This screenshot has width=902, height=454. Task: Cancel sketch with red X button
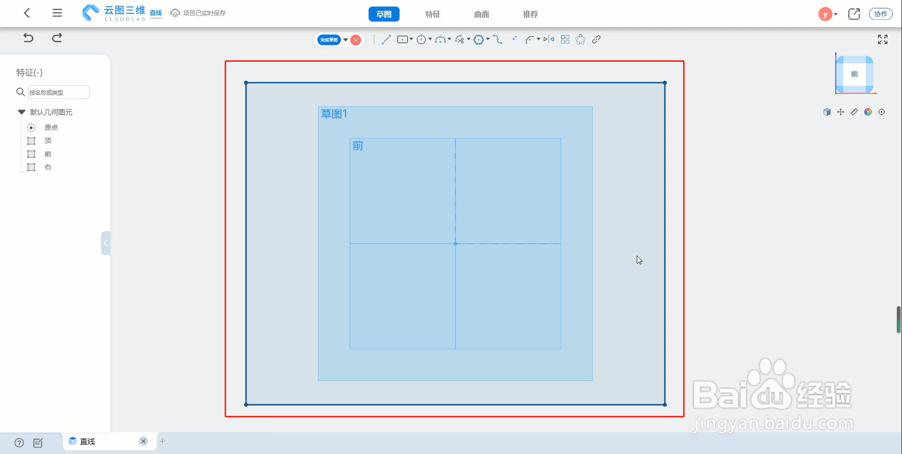coord(356,40)
